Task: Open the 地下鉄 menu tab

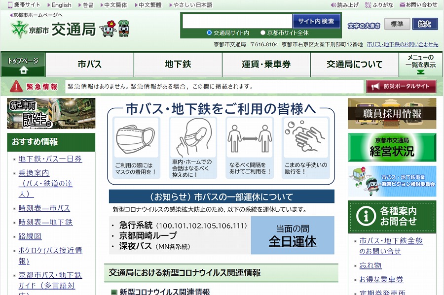Action: 178,65
